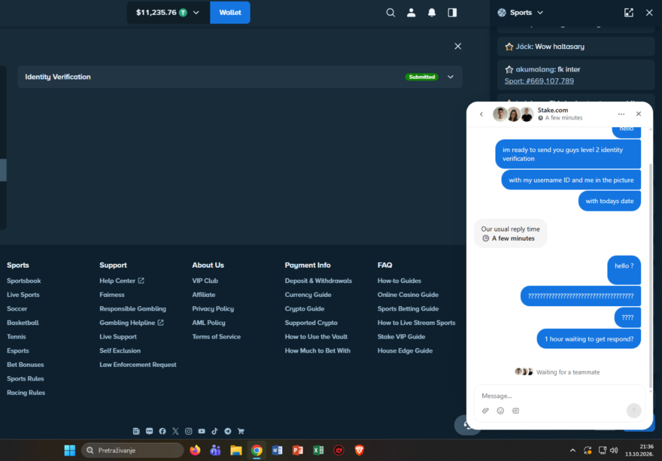Click the "1 hour waiting to get respond?" message
This screenshot has width=662, height=461.
589,339
